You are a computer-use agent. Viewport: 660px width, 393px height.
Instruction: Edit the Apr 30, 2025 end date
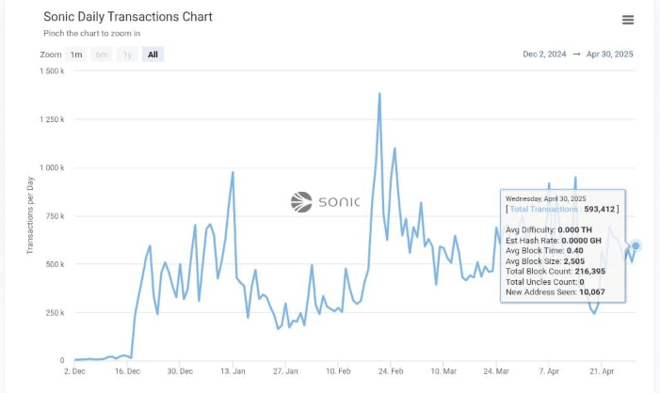(x=609, y=55)
